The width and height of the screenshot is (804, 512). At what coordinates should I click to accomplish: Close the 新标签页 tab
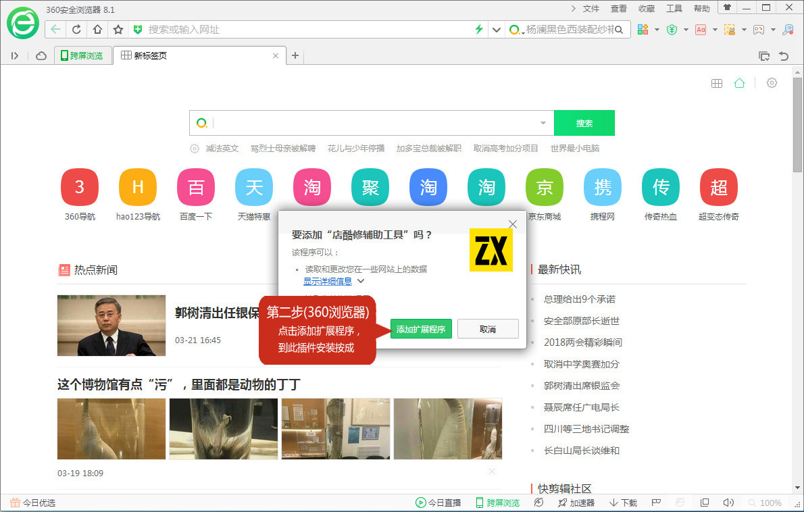[276, 55]
